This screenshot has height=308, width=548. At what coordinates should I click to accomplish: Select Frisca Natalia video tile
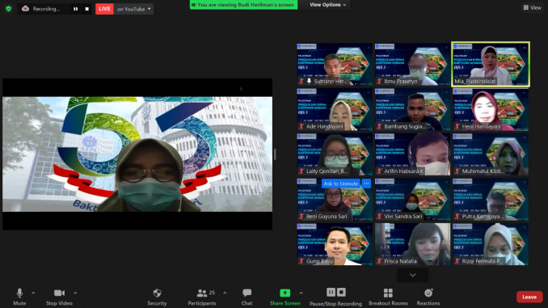pos(412,244)
